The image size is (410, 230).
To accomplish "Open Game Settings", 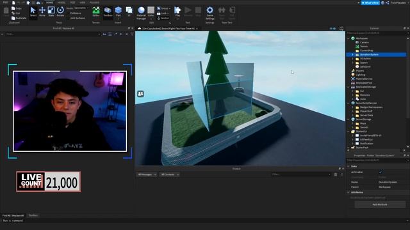I will tap(209, 13).
